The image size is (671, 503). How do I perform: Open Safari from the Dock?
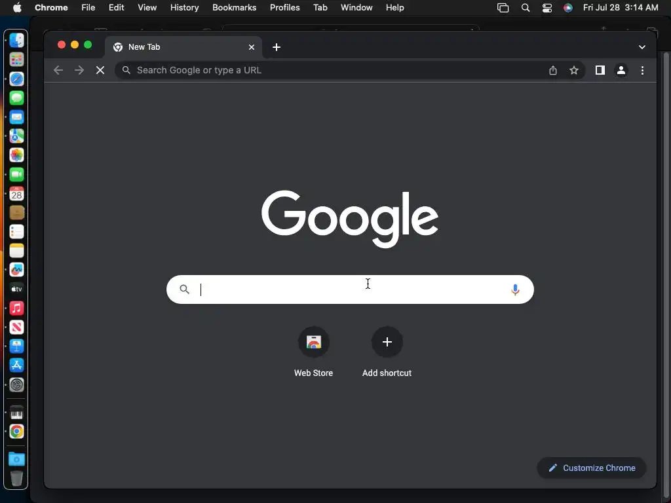click(16, 79)
